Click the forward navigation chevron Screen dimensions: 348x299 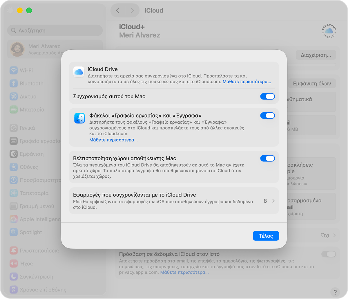(132, 10)
